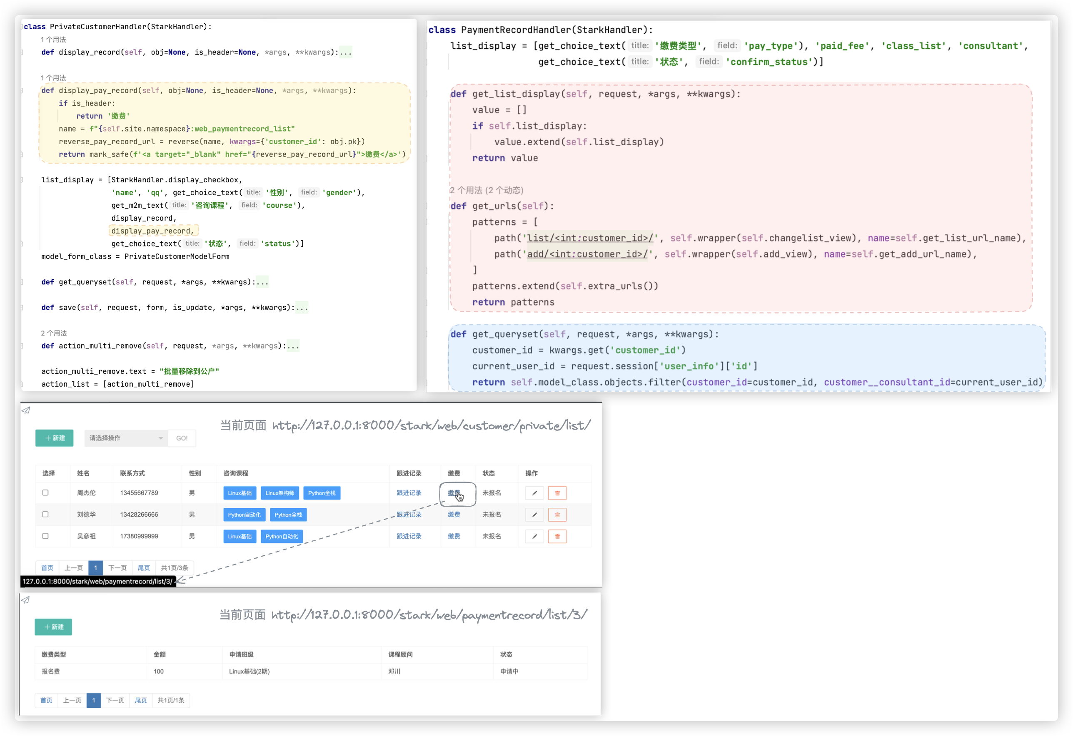Delete the 刘德华 customer via trash icon

click(557, 515)
